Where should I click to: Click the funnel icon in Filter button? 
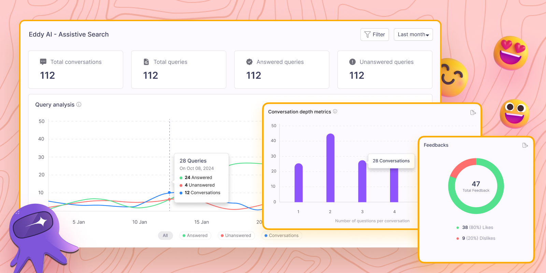tap(367, 34)
